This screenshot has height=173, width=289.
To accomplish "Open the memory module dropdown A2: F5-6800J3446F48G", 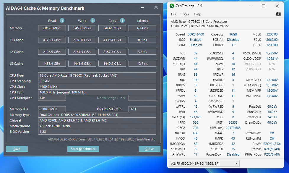I will pyautogui.click(x=204, y=164).
